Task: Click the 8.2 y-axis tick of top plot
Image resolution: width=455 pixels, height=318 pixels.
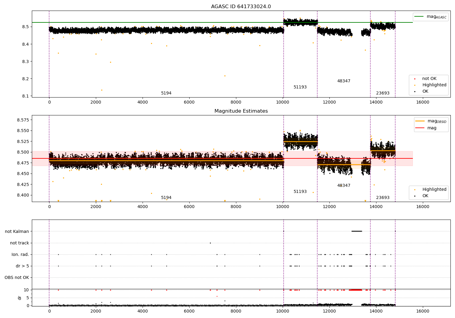Action: 25,79
